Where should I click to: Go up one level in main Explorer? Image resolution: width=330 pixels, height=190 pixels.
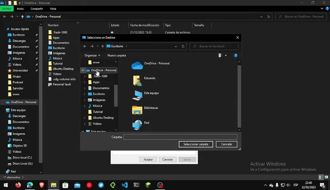[x=22, y=17]
